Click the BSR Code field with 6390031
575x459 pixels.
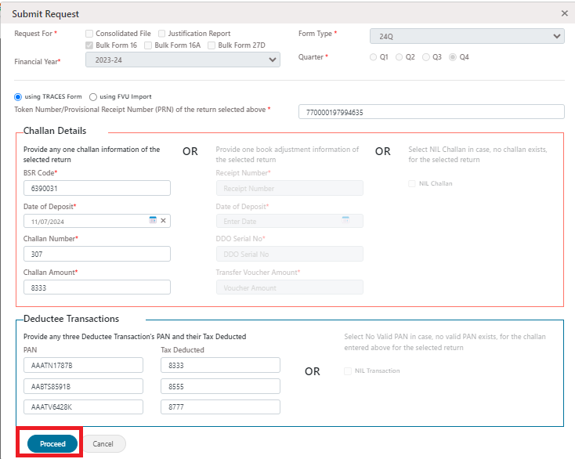coord(97,188)
